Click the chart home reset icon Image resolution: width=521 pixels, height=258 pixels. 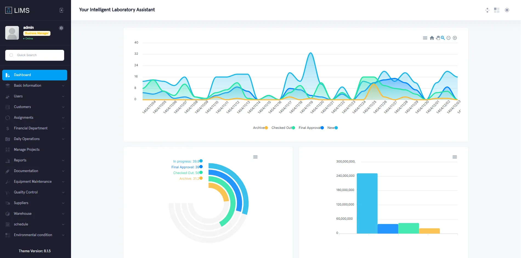(432, 38)
